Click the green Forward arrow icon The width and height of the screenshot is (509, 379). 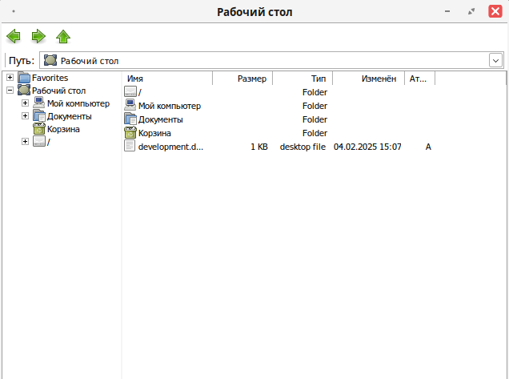(x=38, y=36)
